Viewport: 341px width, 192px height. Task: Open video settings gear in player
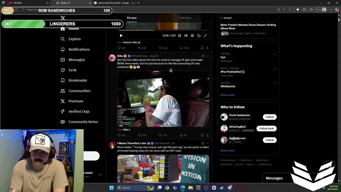coord(192,35)
